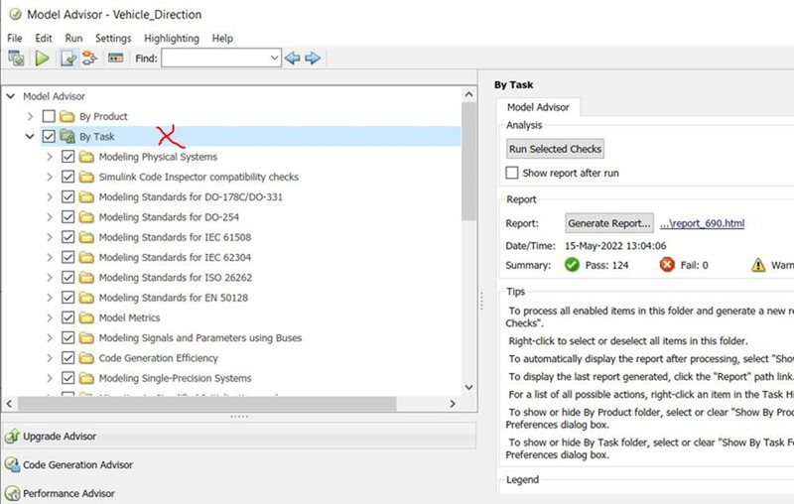Collapse the By Task node
The height and width of the screenshot is (504, 794).
(30, 137)
